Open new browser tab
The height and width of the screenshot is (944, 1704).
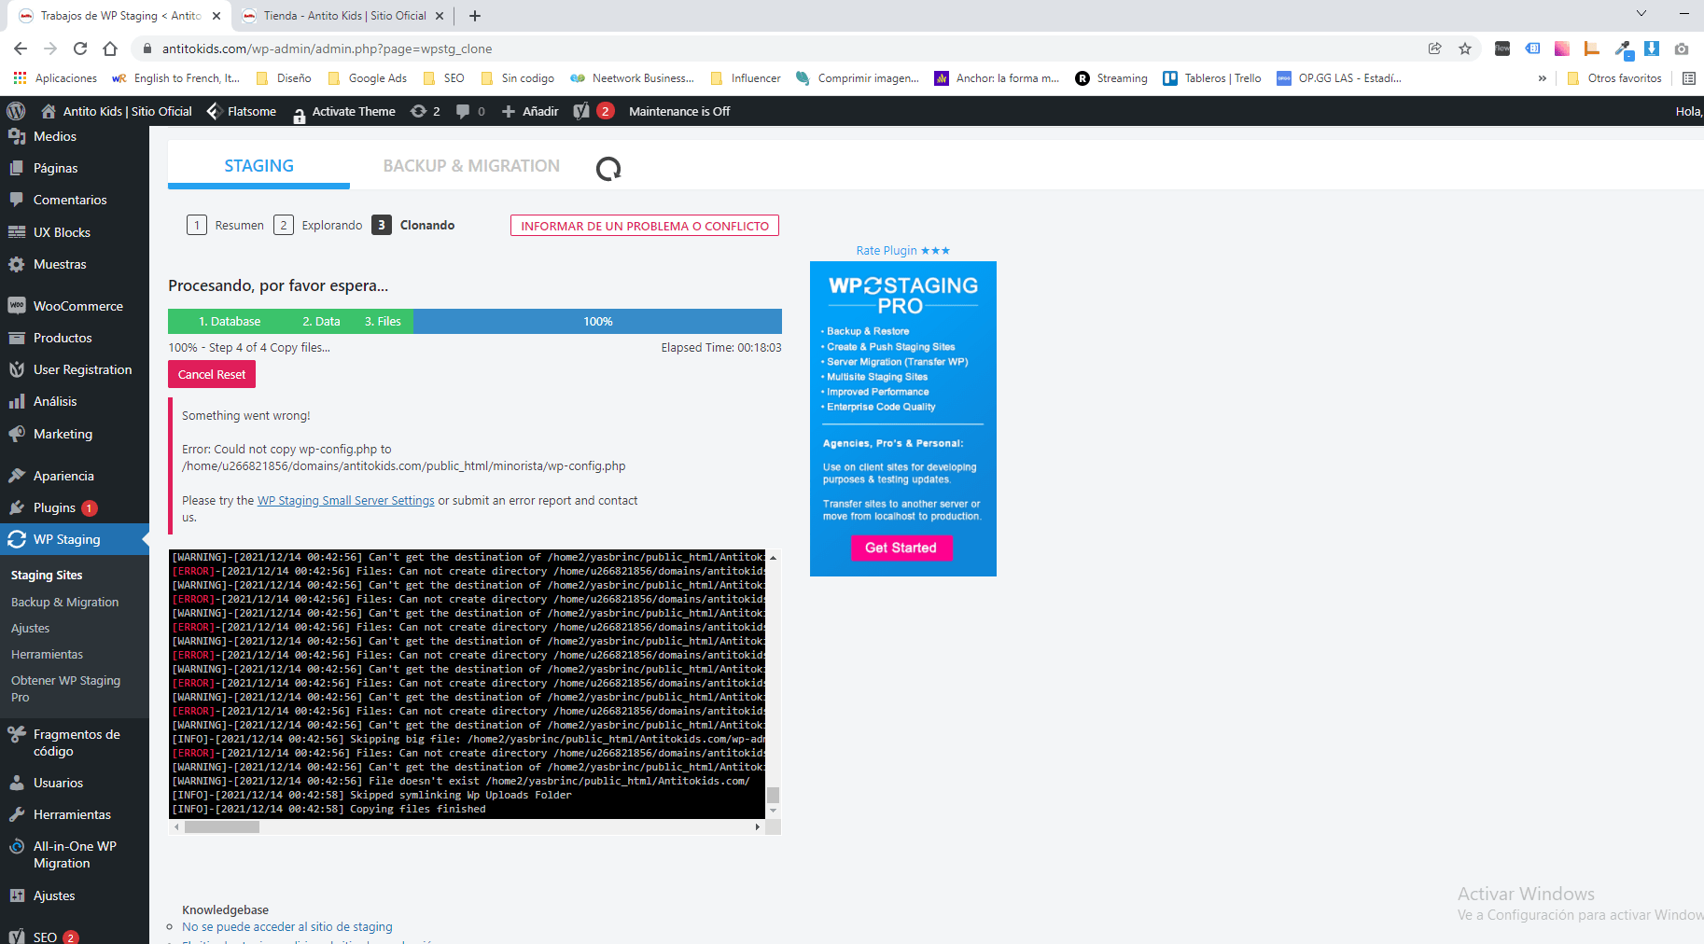point(475,16)
